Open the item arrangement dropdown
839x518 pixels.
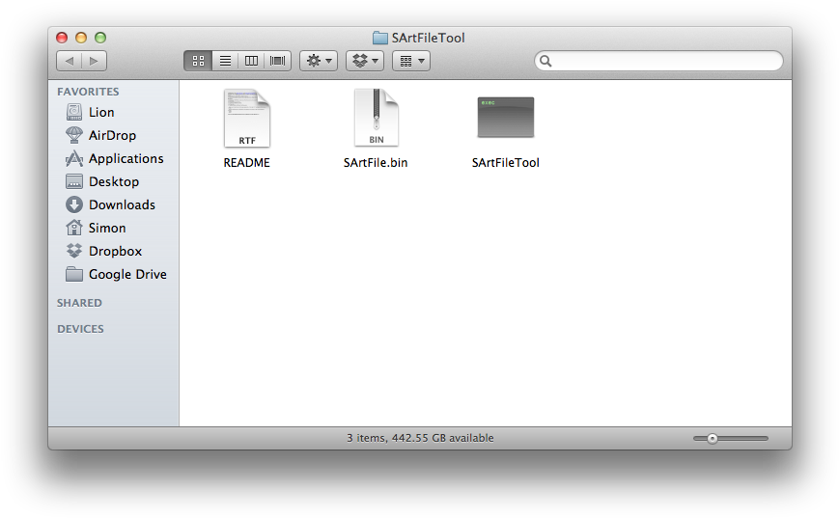coord(411,61)
